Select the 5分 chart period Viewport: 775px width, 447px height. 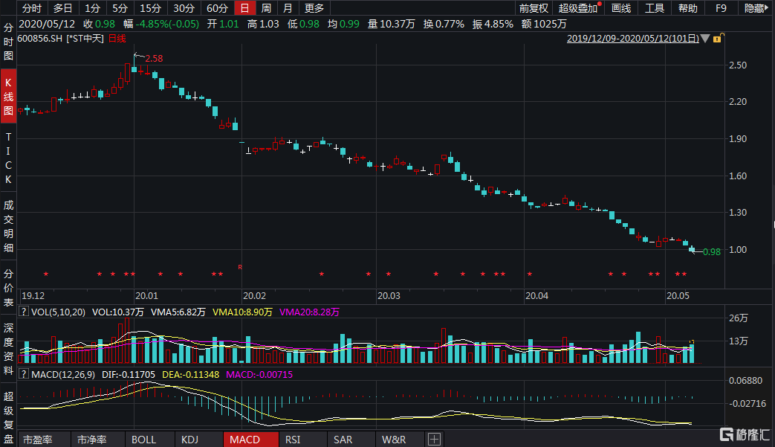pyautogui.click(x=120, y=8)
